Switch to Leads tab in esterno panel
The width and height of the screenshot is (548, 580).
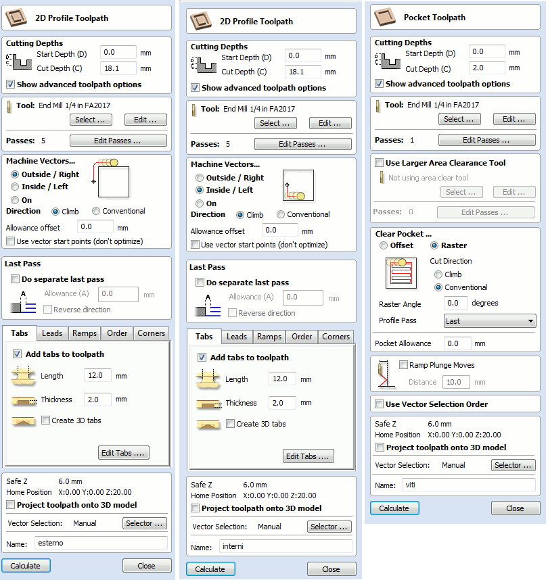tap(52, 333)
